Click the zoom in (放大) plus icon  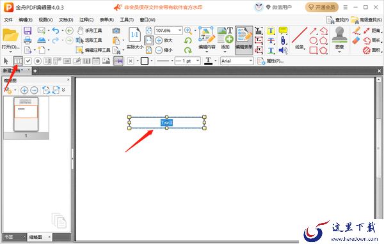pyautogui.click(x=159, y=40)
